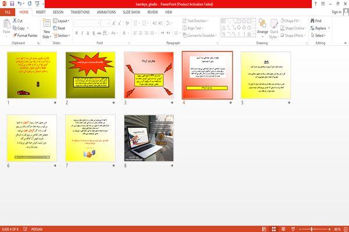This screenshot has width=349, height=232.
Task: Toggle Bold formatting
Action: point(77,33)
